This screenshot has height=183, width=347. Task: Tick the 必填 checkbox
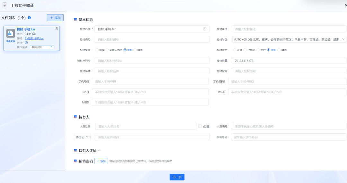[200, 126]
